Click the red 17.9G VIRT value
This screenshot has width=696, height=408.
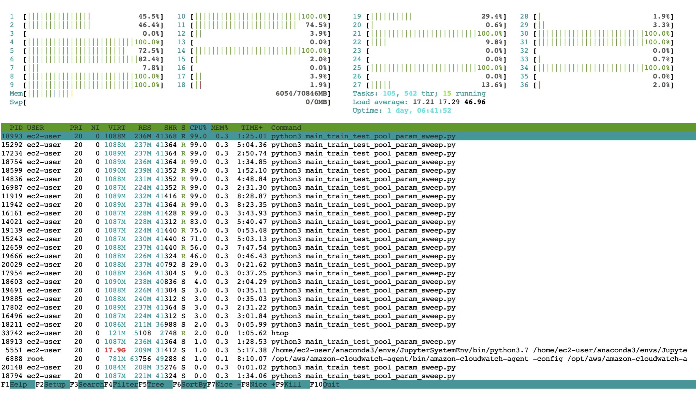click(115, 350)
